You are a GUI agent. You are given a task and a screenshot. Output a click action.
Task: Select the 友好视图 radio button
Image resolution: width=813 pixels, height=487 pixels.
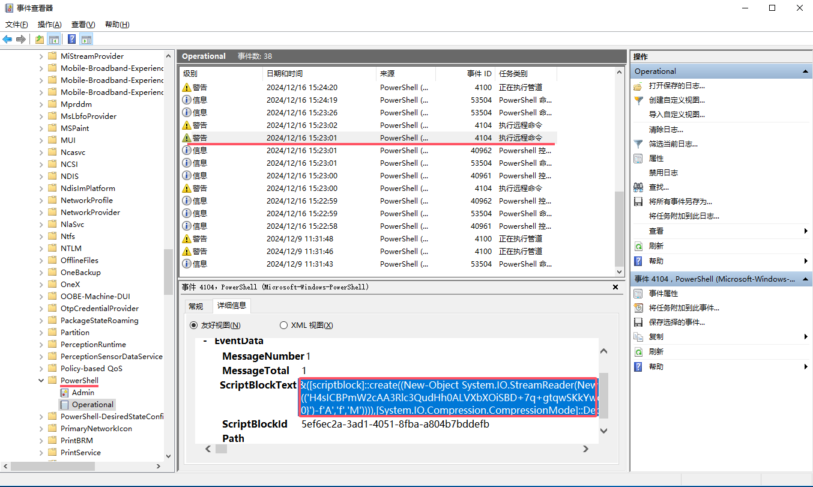coord(193,325)
